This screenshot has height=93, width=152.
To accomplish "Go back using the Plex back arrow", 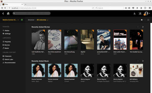I will 3,14.
